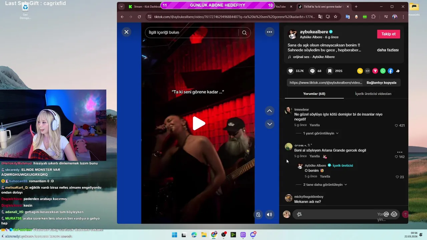Insert a mention with the @ icon
427x240 pixels.
pyautogui.click(x=386, y=214)
